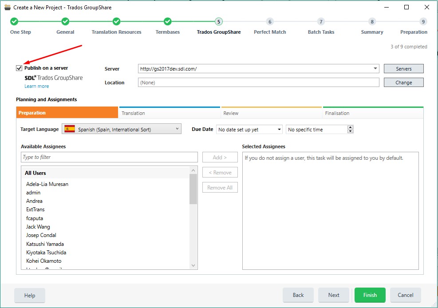The width and height of the screenshot is (438, 308).
Task: Click the Location text field
Action: point(258,83)
